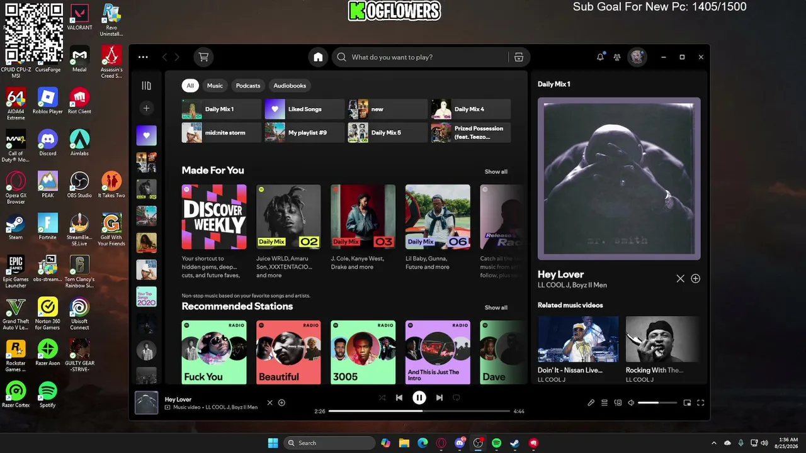Open the Daily Mix 02 card
Screen dimensions: 806x453
(288, 232)
